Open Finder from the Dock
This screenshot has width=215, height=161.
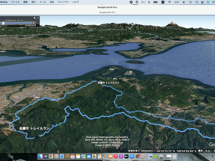tap(40, 157)
